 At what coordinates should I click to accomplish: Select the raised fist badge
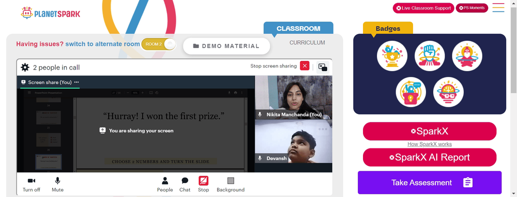pos(430,56)
